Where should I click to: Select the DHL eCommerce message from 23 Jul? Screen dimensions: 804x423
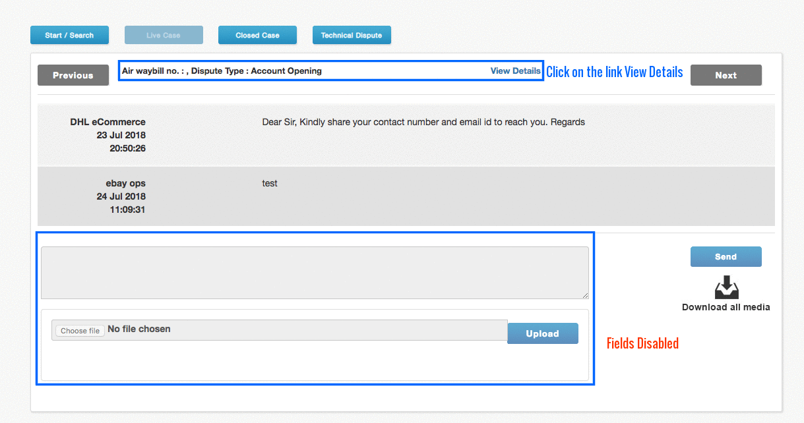click(x=407, y=134)
